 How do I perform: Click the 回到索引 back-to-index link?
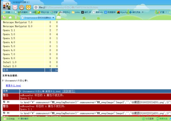pos(68,91)
